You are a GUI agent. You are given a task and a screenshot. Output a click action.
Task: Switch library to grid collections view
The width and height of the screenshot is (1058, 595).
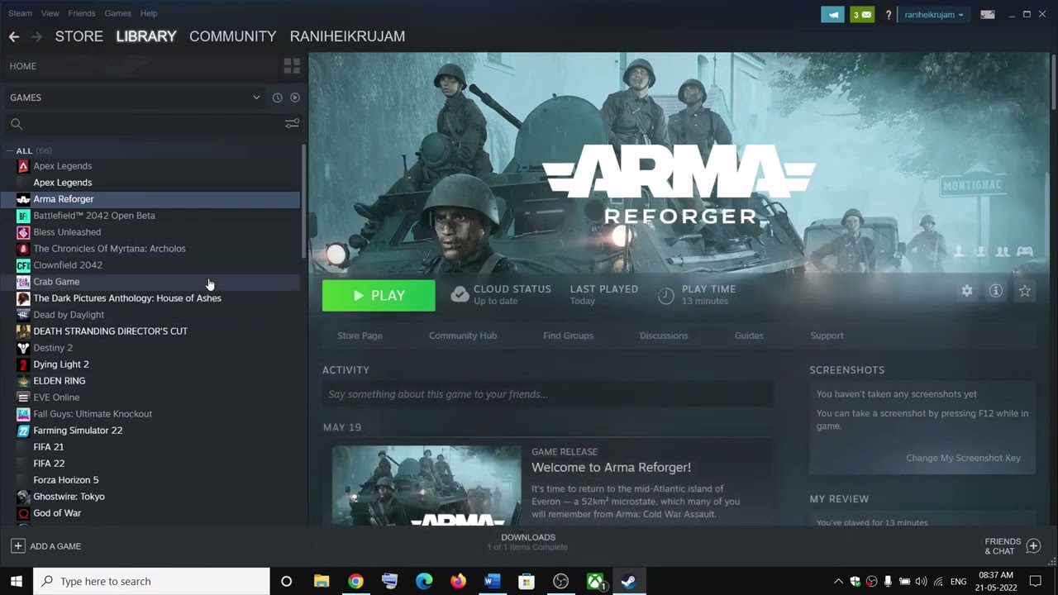tap(292, 66)
